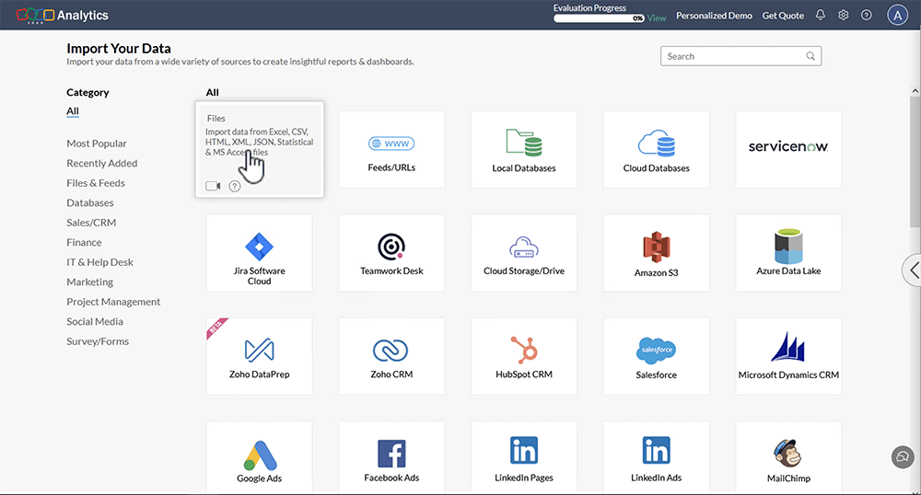The height and width of the screenshot is (495, 921).
Task: Open the Microsoft Dynamics CRM tile
Action: 788,356
